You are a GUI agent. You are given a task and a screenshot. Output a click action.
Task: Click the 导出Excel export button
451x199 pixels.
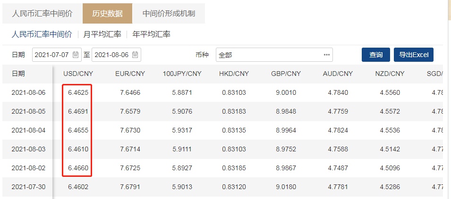coord(413,55)
